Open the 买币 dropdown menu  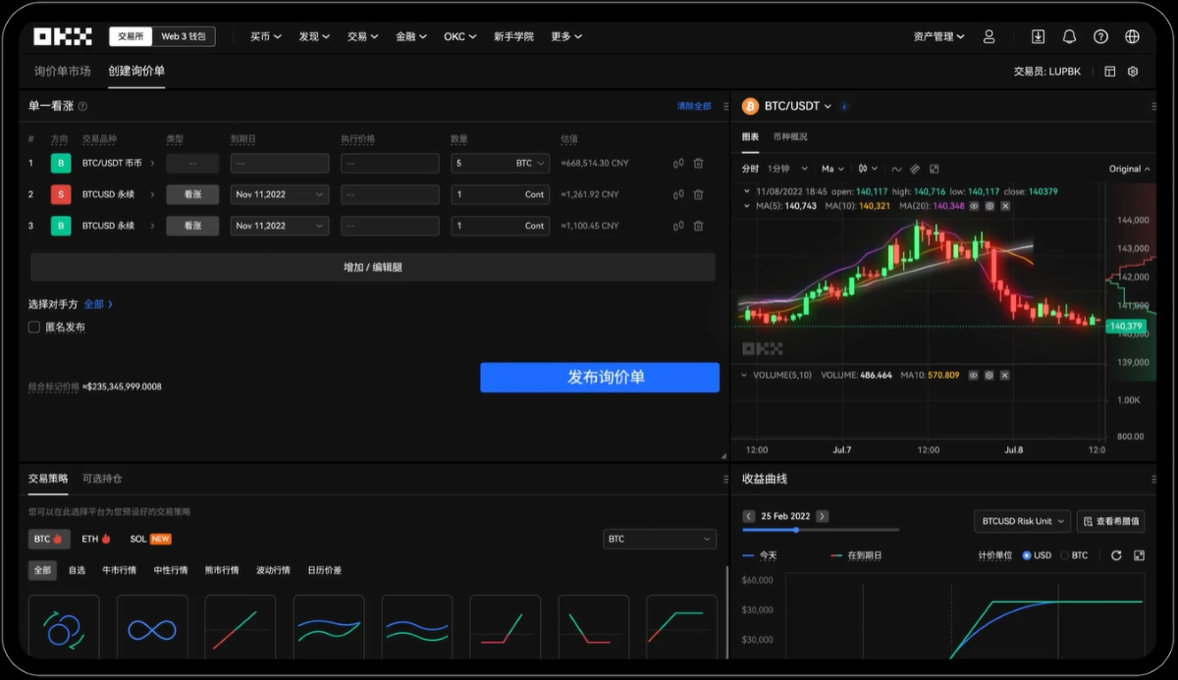(266, 36)
